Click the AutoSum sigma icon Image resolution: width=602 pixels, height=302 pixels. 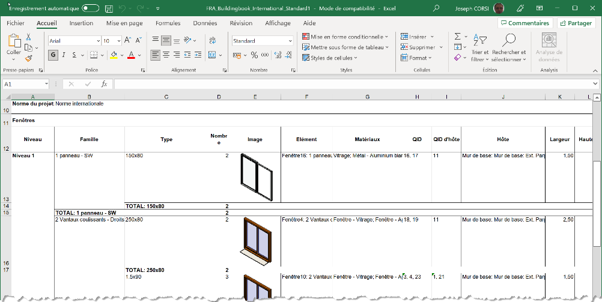(457, 37)
